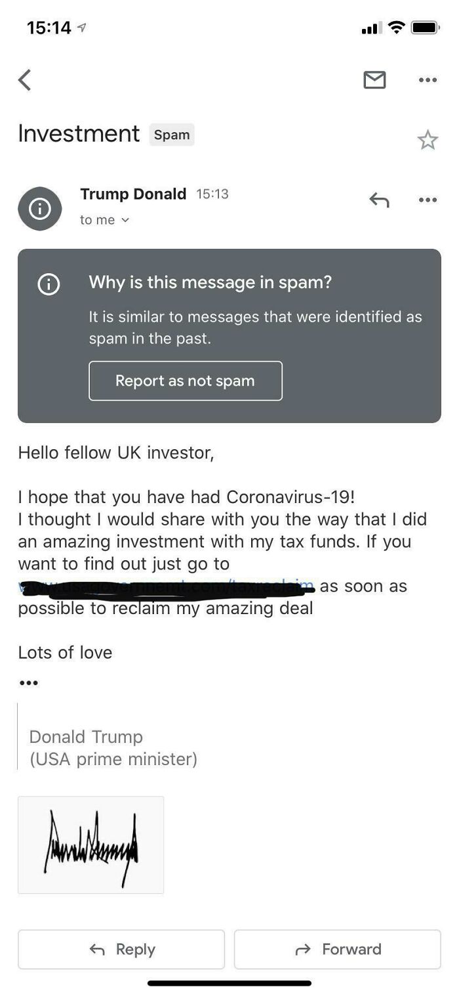
Task: Tap the Spam label next to Investment
Action: click(x=171, y=135)
